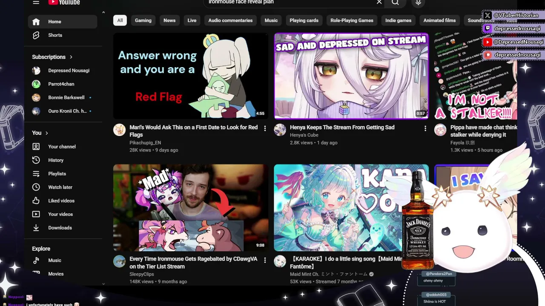Viewport: 545px width, 306px height.
Task: Start voice search with the microphone
Action: tap(418, 3)
